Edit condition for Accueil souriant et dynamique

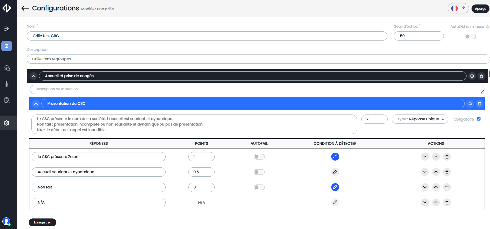click(x=335, y=172)
